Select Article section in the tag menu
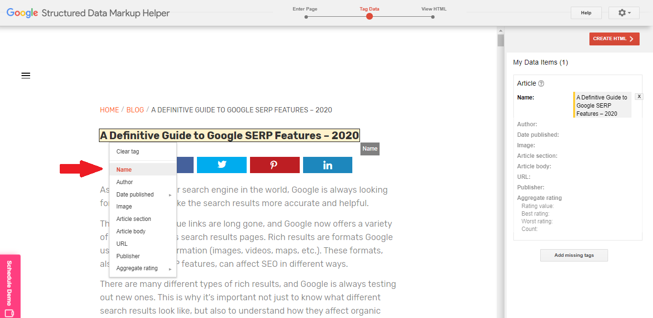The width and height of the screenshot is (653, 318). coord(143,219)
